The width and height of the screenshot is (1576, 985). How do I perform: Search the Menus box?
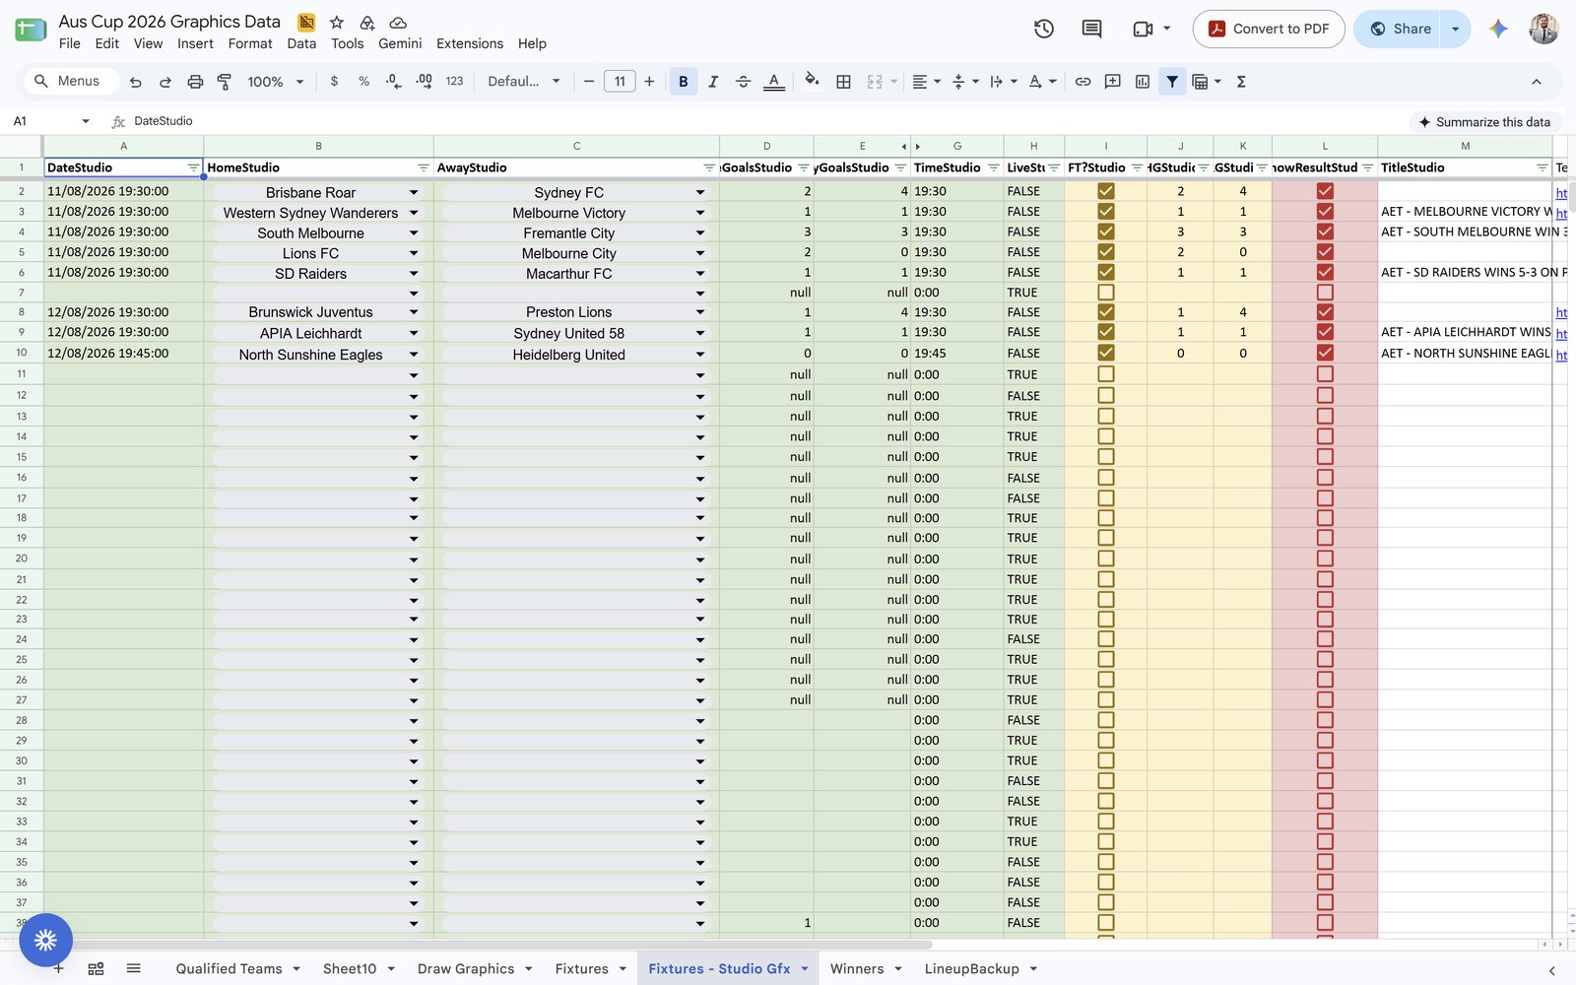click(x=71, y=82)
